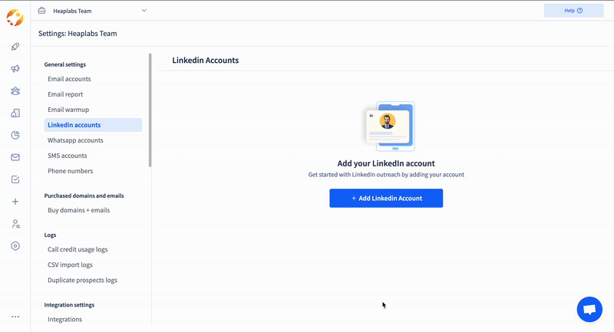Viewport: 614px width, 332px height.
Task: Click 'Add your LinkedIn account' text
Action: point(386,163)
